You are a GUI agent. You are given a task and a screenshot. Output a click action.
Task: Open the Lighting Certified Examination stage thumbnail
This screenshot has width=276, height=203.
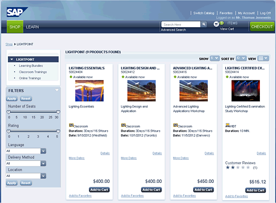pyautogui.click(x=246, y=91)
